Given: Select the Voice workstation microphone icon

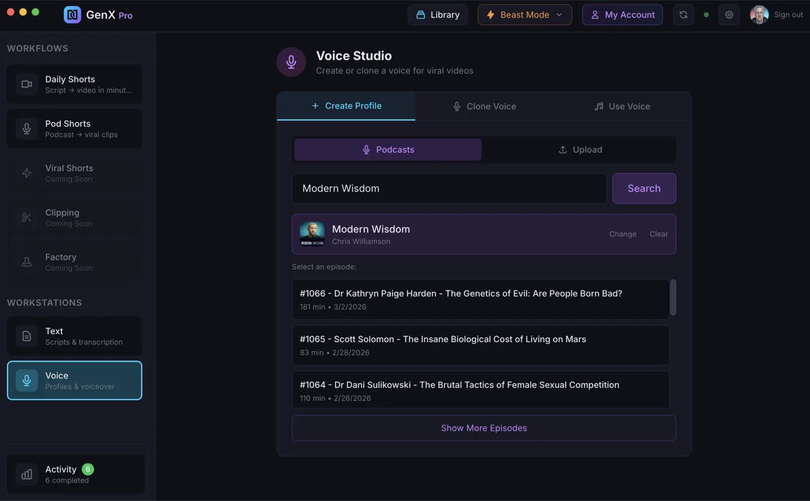Looking at the screenshot, I should (26, 380).
